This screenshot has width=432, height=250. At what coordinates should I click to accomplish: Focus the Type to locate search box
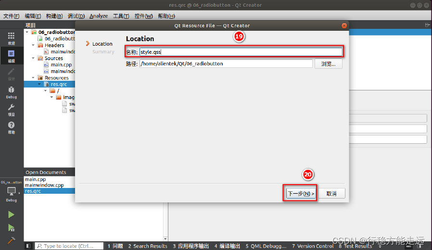[x=69, y=246]
